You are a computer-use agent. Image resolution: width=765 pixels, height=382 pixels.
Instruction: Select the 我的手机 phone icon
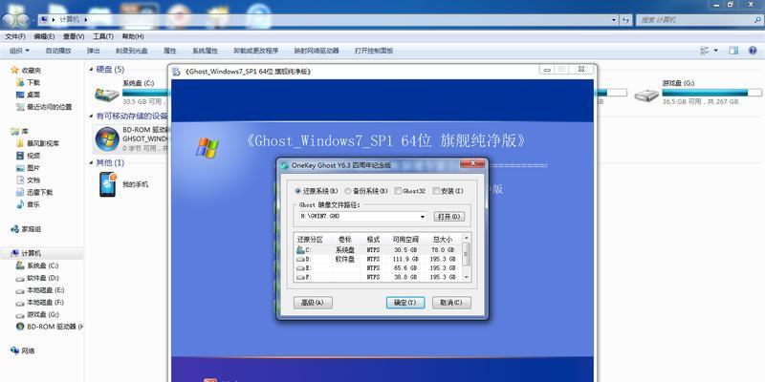[107, 184]
